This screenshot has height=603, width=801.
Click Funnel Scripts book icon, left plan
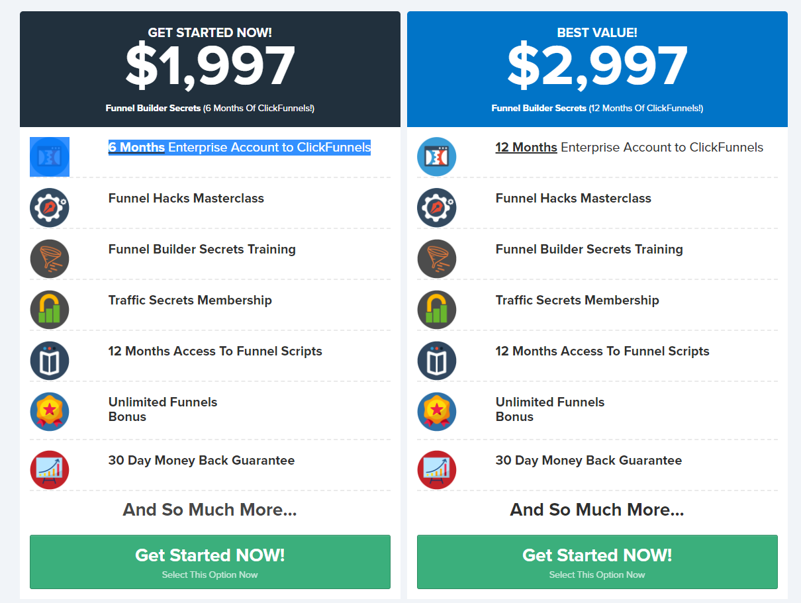(x=50, y=361)
